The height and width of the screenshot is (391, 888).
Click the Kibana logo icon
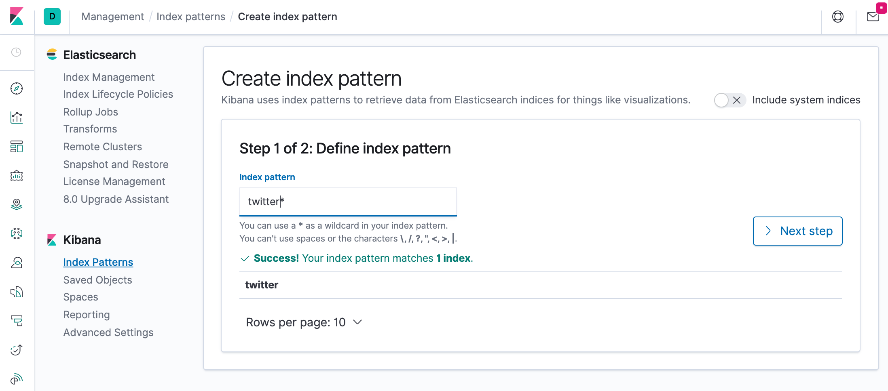[17, 17]
